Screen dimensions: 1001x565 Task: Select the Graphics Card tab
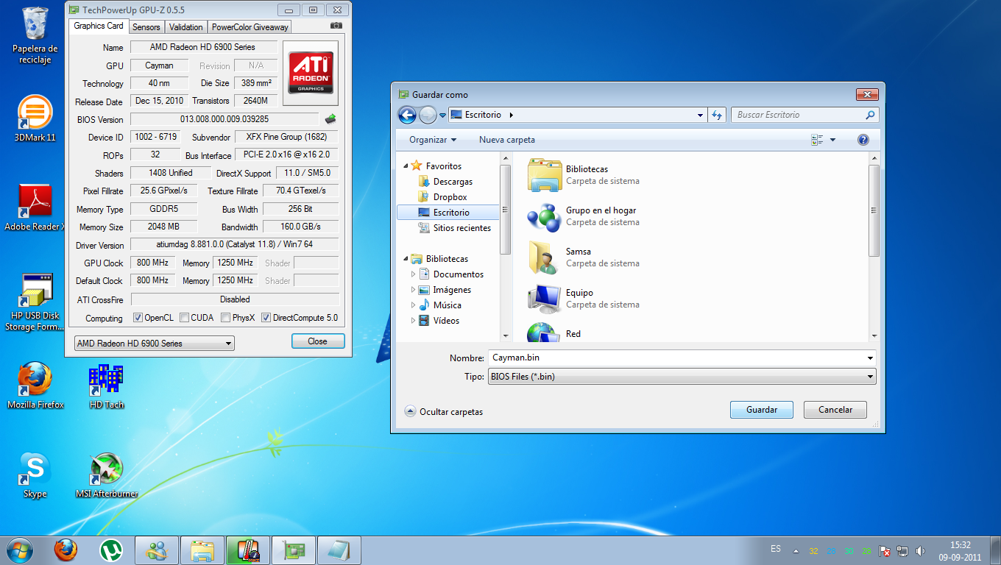tap(99, 26)
